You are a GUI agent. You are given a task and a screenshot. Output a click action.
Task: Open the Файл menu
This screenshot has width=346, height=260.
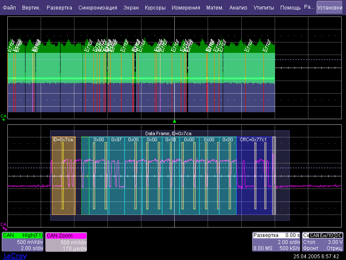pos(10,8)
